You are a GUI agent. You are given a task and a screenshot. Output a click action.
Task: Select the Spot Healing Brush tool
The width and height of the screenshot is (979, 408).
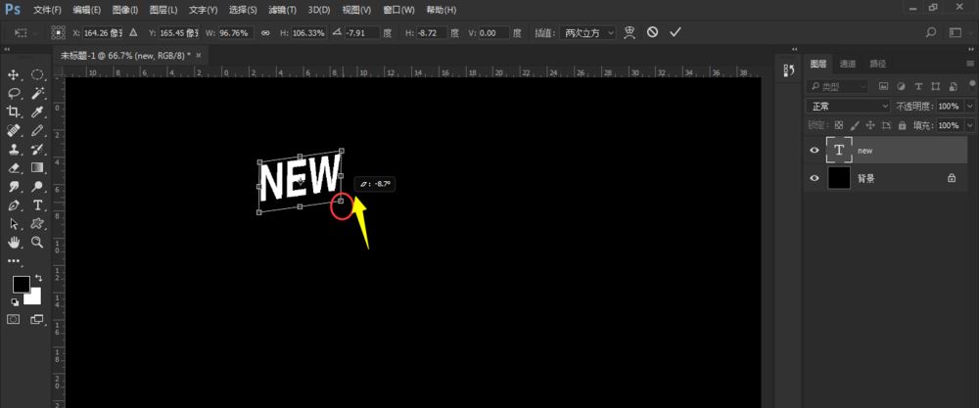(x=13, y=130)
